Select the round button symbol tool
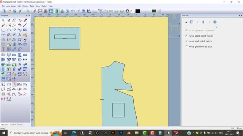The height and width of the screenshot is (136, 243). 20,60
